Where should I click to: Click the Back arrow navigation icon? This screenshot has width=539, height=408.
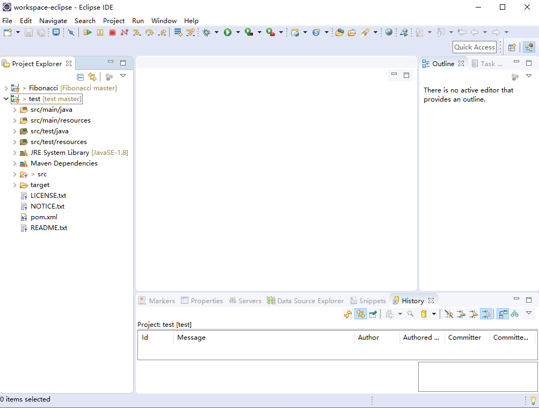pyautogui.click(x=475, y=32)
